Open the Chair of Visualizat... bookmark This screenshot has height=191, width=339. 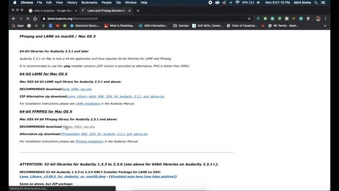click(242, 26)
